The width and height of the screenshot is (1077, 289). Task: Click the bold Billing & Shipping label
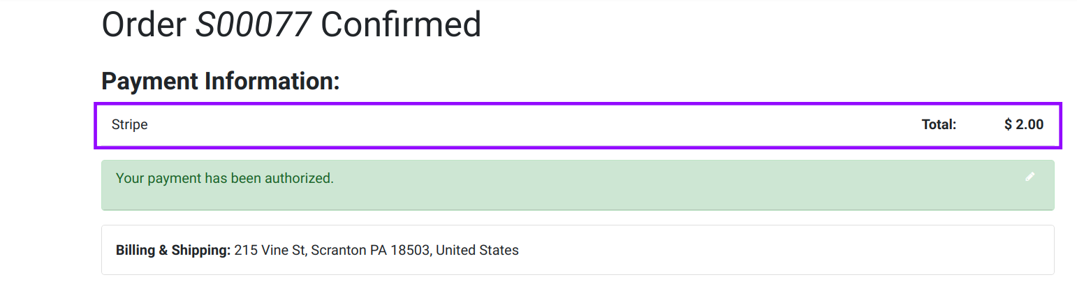click(173, 250)
